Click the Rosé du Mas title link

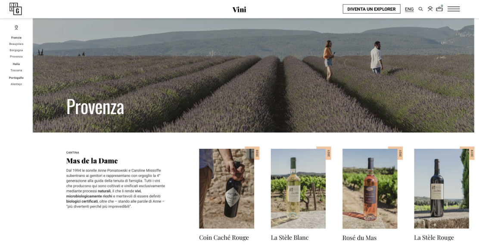click(360, 238)
